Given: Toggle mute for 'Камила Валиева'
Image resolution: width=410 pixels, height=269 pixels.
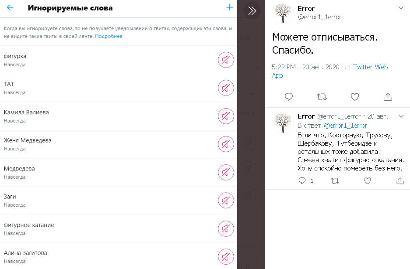Looking at the screenshot, I should click(226, 116).
